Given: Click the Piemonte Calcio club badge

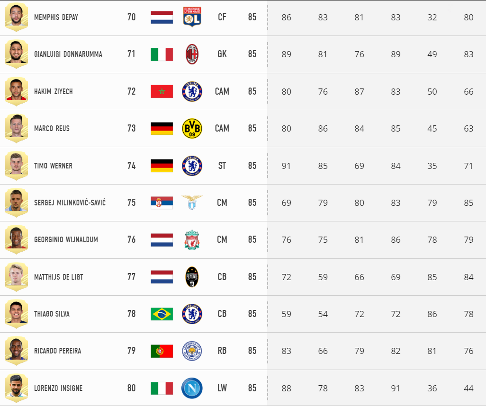Looking at the screenshot, I should pos(192,277).
